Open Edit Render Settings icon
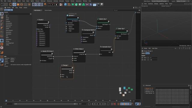Viewport: 192px width, 108px height. point(56,4)
